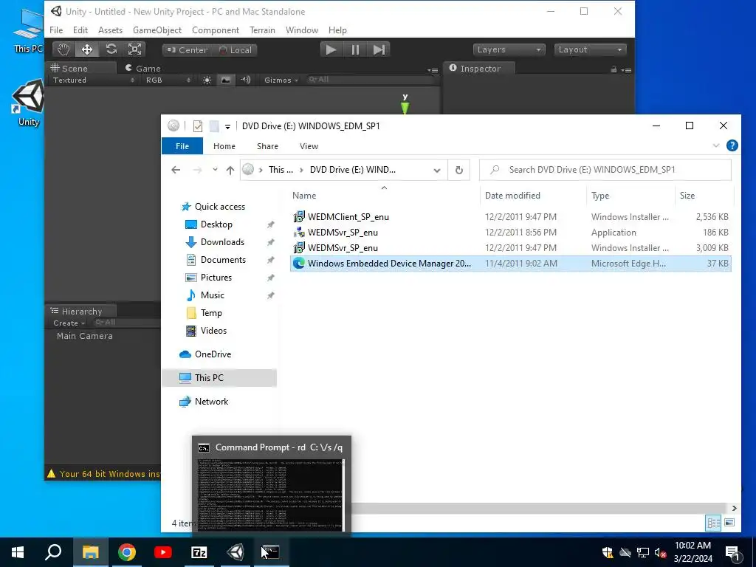Click the 64 bit Windows warning message
Viewport: 756px width, 567px height.
[x=103, y=474]
